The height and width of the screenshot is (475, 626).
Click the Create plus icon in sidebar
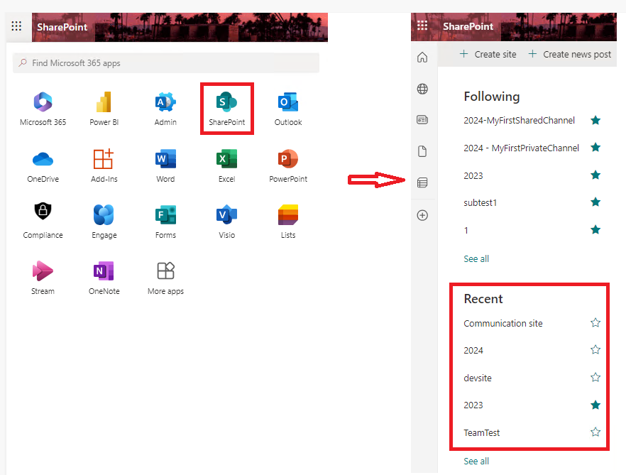[x=422, y=214]
